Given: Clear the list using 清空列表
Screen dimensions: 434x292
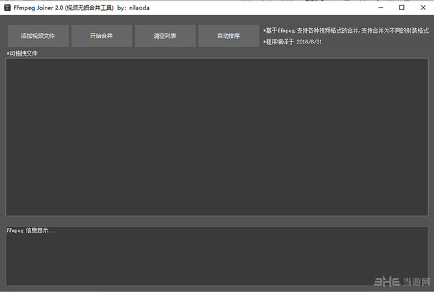Looking at the screenshot, I should pyautogui.click(x=165, y=35).
